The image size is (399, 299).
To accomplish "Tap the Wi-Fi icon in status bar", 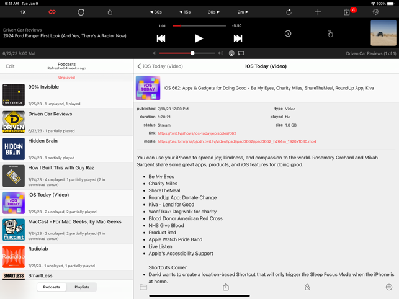I will coord(373,4).
